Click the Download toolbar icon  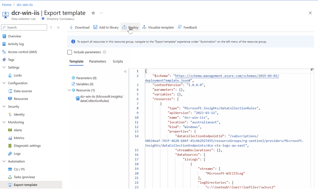71,27
